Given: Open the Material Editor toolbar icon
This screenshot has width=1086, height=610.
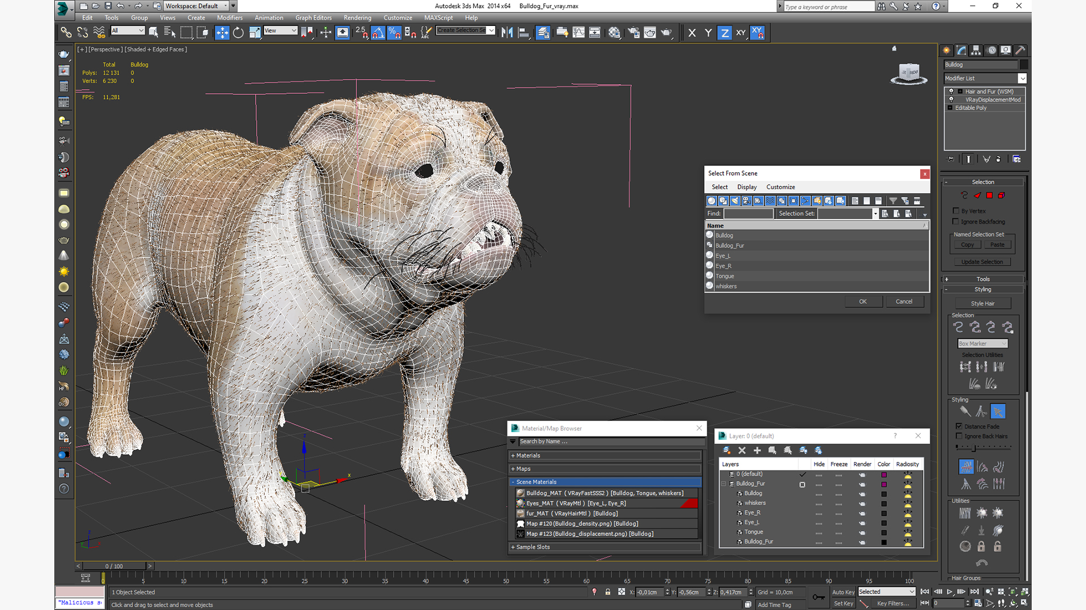Looking at the screenshot, I should (614, 33).
